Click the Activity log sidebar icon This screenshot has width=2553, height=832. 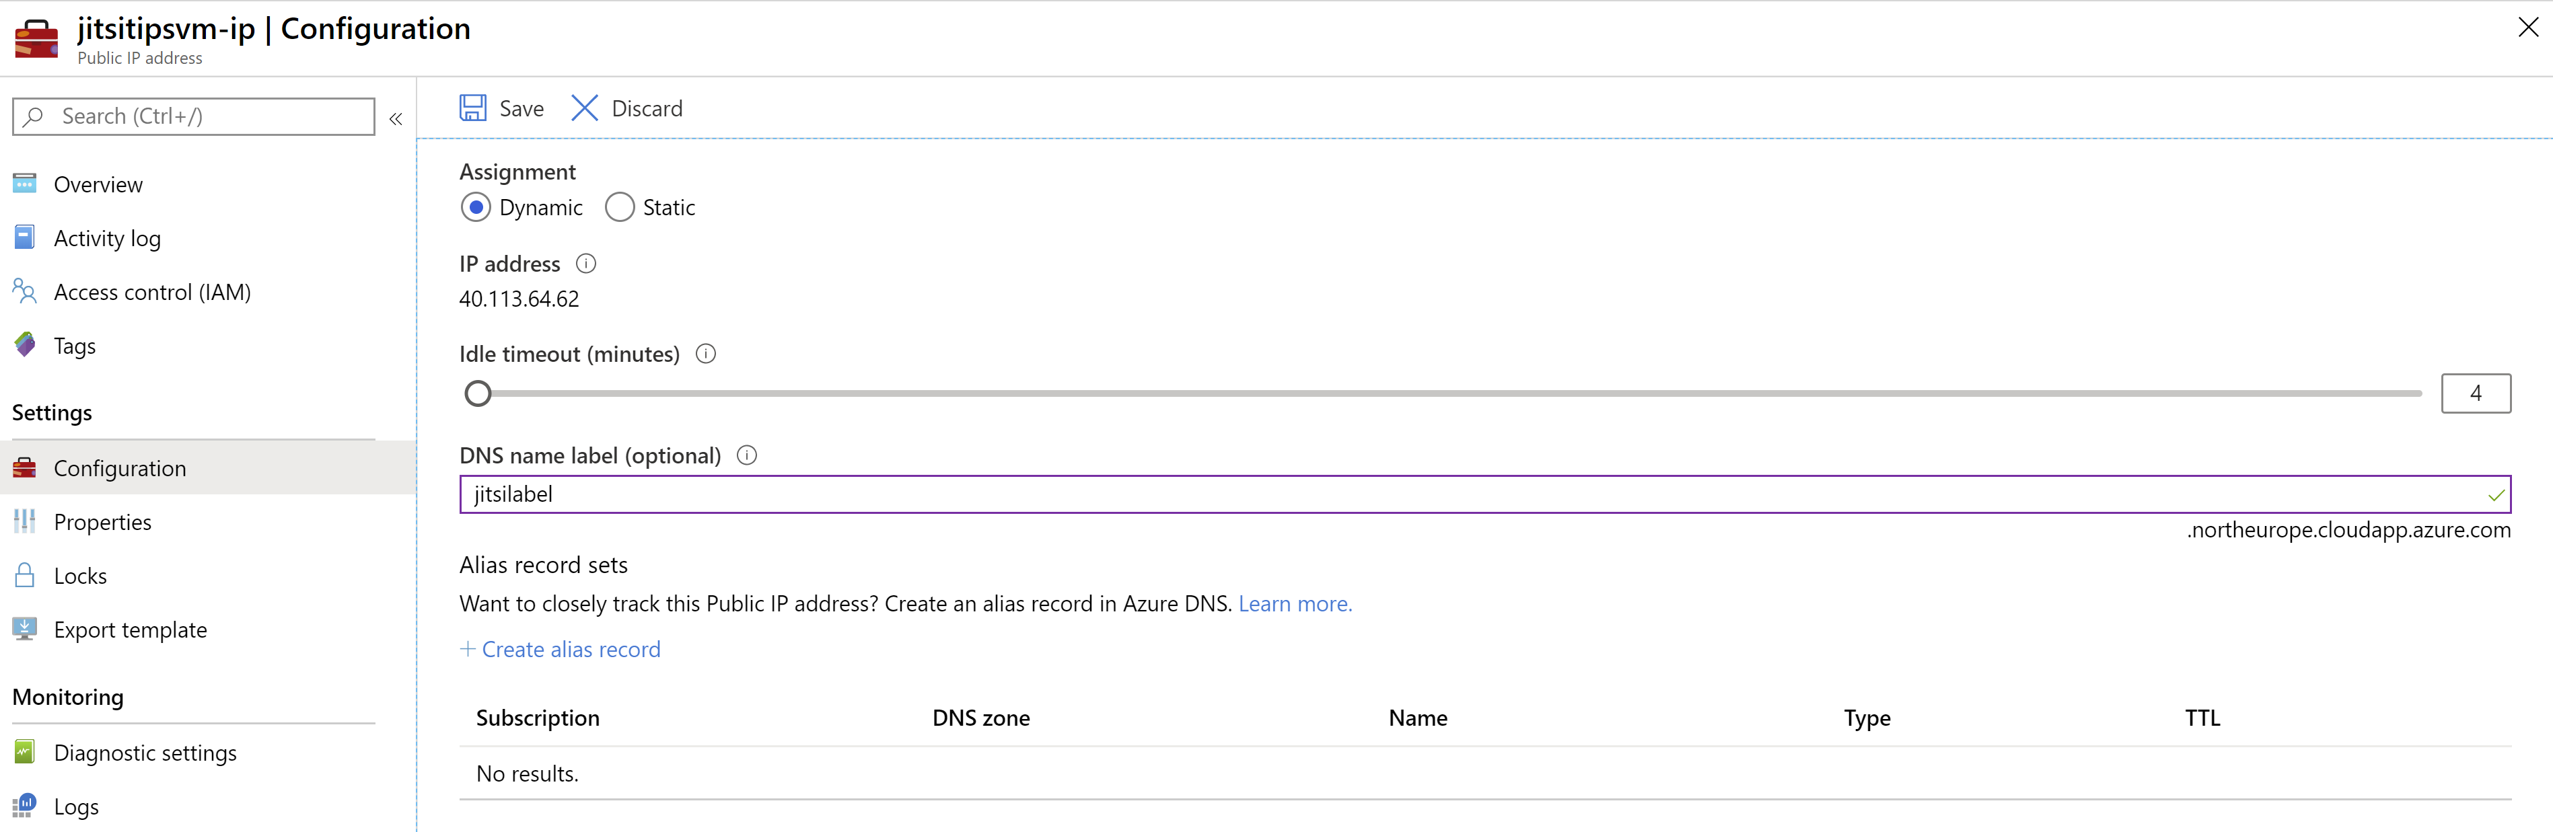[25, 237]
